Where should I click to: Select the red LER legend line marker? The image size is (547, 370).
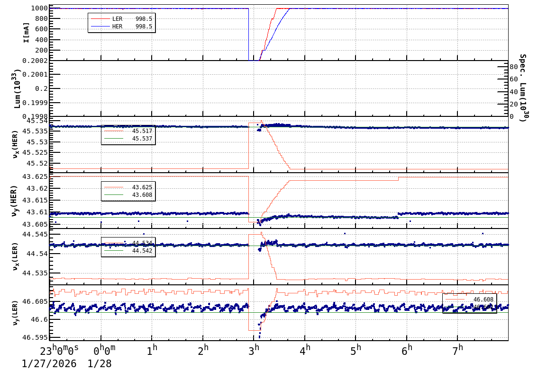coord(100,18)
